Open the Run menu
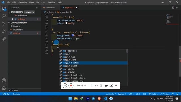This screenshot has height=102, width=181. 43,3
